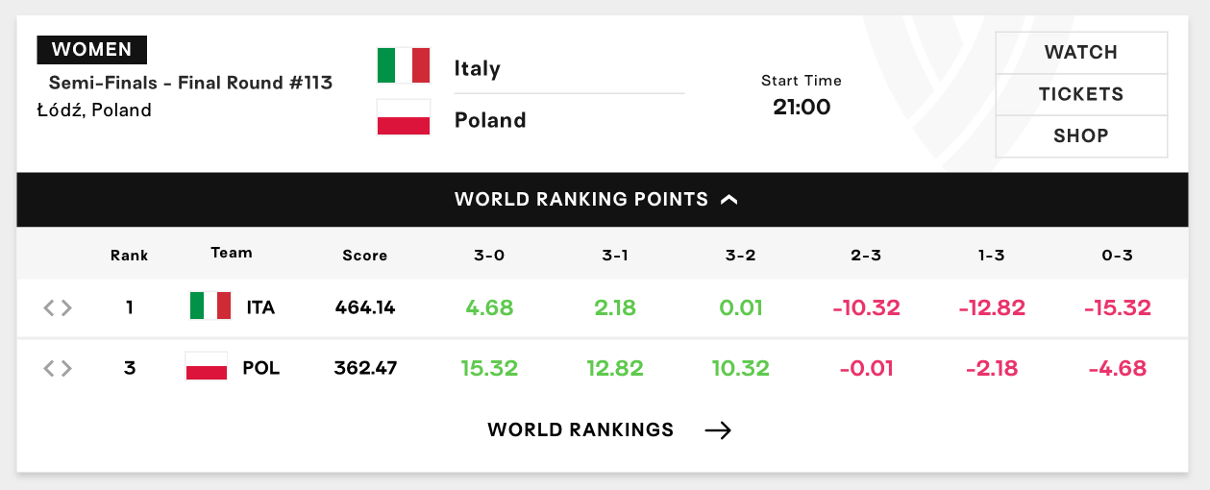The image size is (1210, 490).
Task: Click the arrow icon next to World Rankings
Action: (x=718, y=429)
